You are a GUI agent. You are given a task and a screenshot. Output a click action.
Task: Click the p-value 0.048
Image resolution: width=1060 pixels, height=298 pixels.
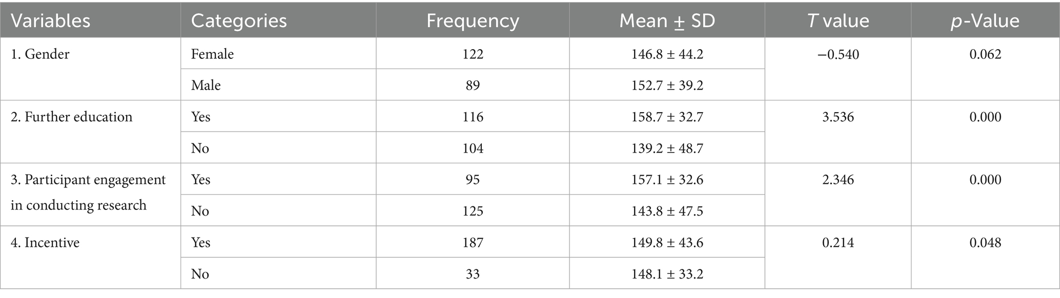point(985,242)
